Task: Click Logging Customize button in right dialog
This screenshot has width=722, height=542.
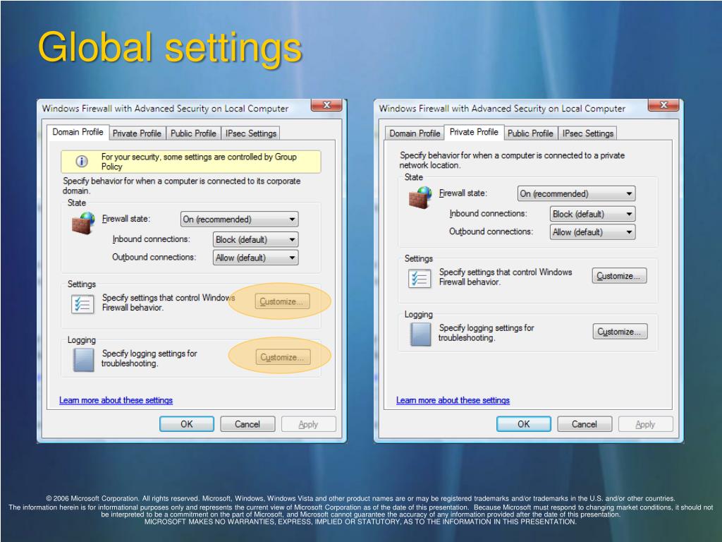Action: point(620,332)
